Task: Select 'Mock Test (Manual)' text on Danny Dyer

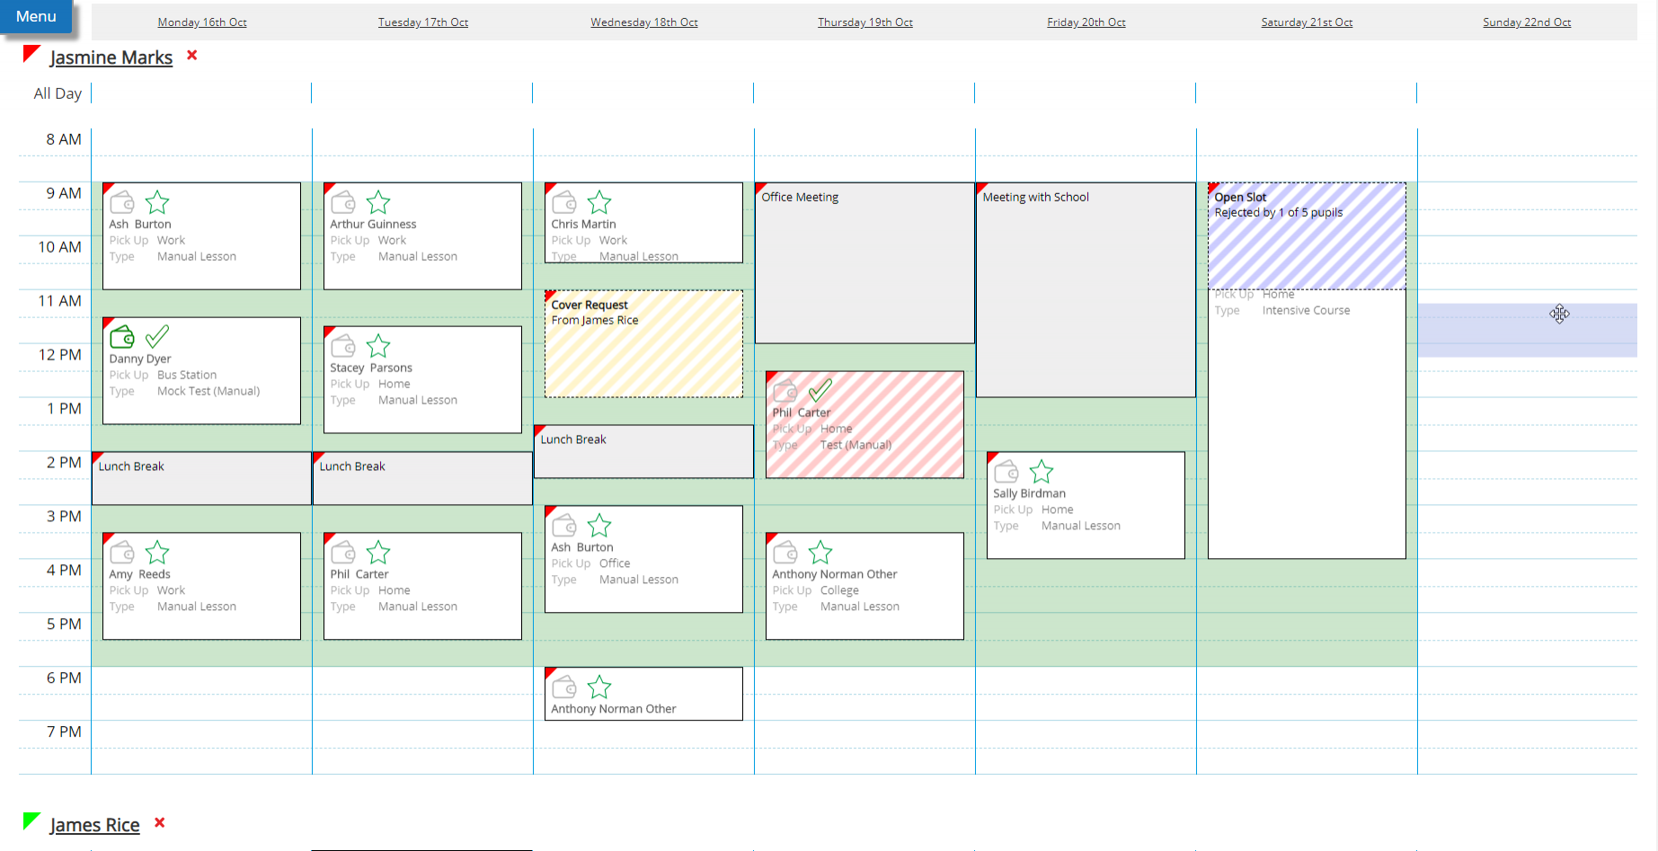Action: (208, 391)
